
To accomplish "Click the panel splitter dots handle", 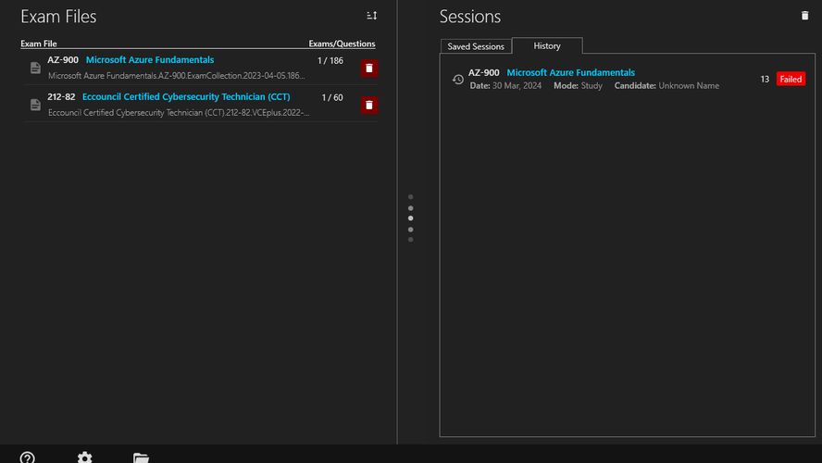I will point(410,219).
